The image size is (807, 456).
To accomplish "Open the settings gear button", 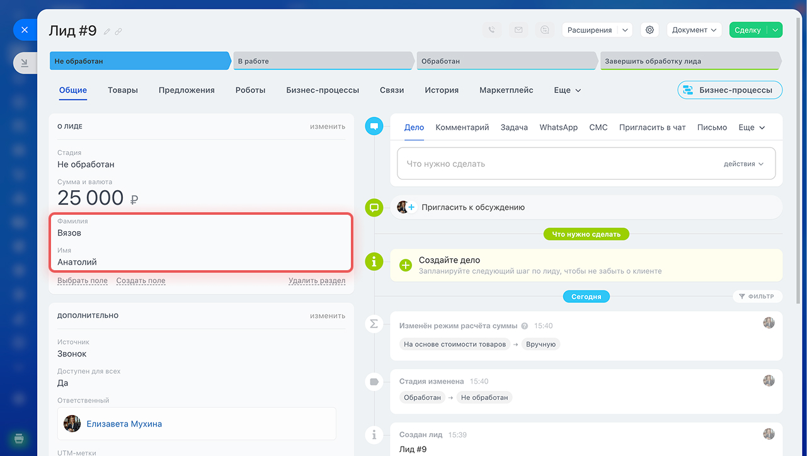I will point(650,30).
